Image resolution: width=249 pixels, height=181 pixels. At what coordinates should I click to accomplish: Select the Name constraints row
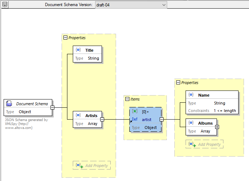click(212, 111)
